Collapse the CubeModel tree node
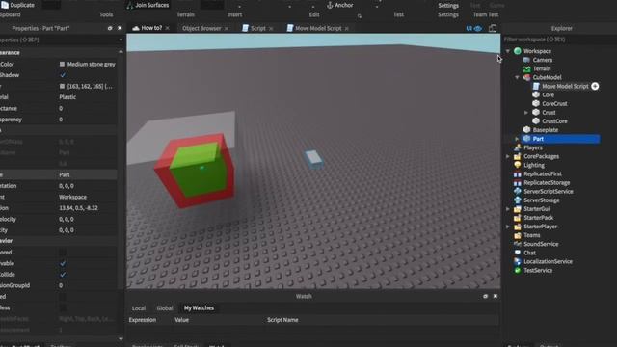Screen dimensions: 617x347 (517, 77)
